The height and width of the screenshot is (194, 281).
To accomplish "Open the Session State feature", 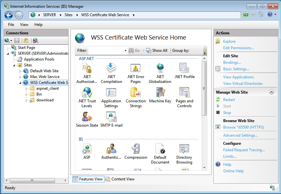I will (87, 119).
